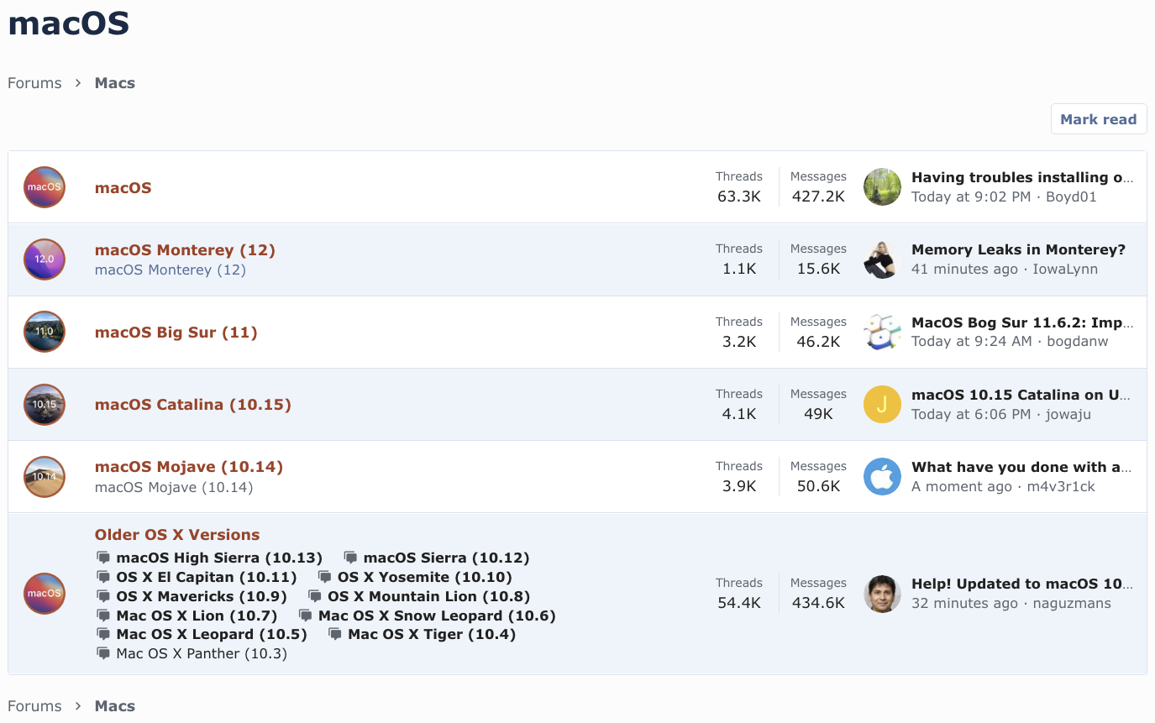
Task: Open Mac OS X Snow Leopard (10.6) subforum
Action: 437,616
